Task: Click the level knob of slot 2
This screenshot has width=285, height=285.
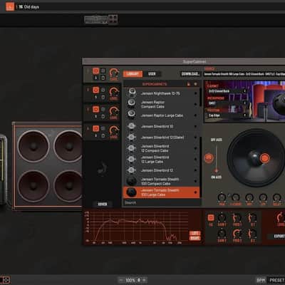Action: [x=114, y=93]
